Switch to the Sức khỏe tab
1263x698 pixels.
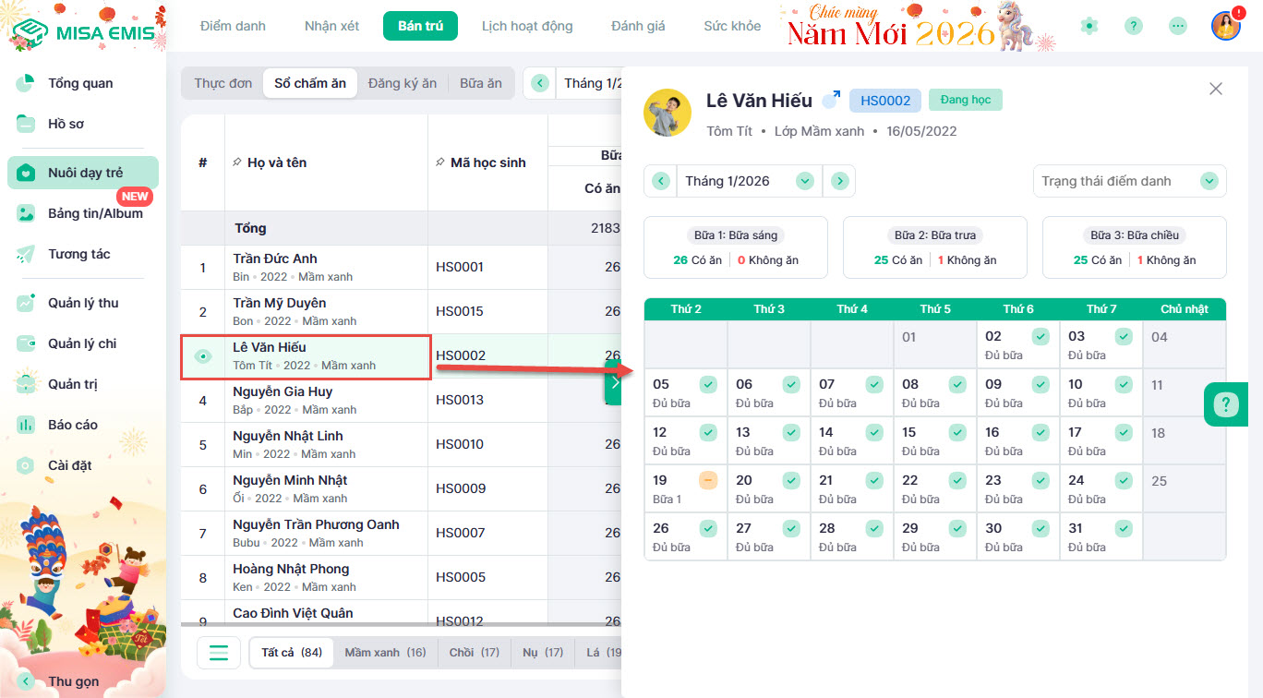point(732,26)
